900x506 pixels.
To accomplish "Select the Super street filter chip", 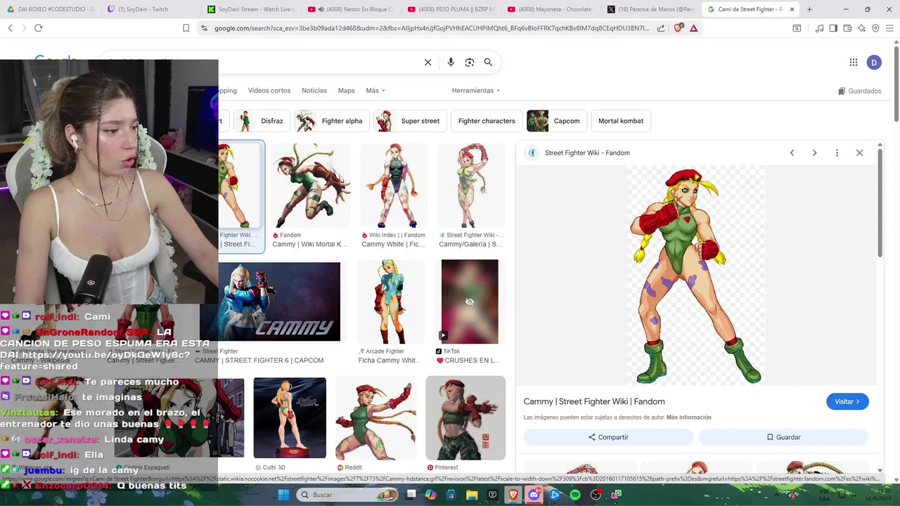I will [410, 121].
